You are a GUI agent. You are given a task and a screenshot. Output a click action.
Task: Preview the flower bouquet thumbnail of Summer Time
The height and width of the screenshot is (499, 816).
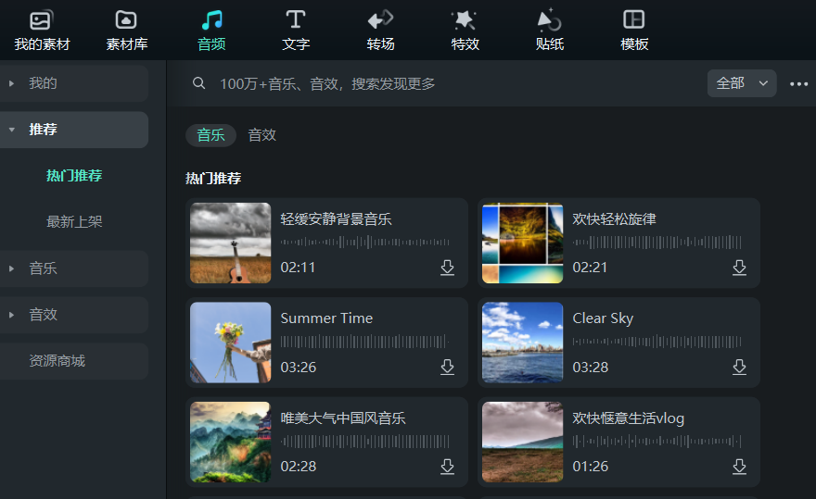[x=231, y=343]
